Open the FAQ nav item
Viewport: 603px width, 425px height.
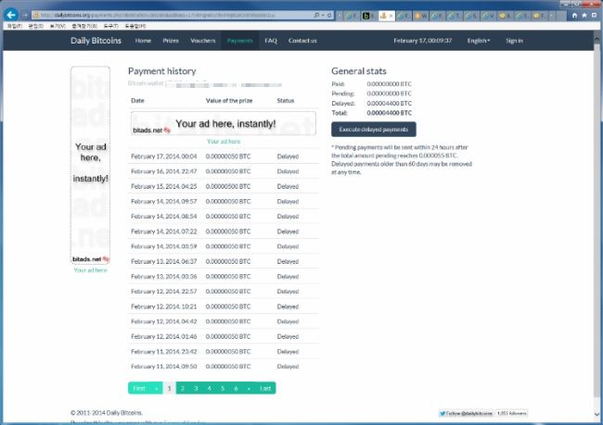pyautogui.click(x=271, y=41)
